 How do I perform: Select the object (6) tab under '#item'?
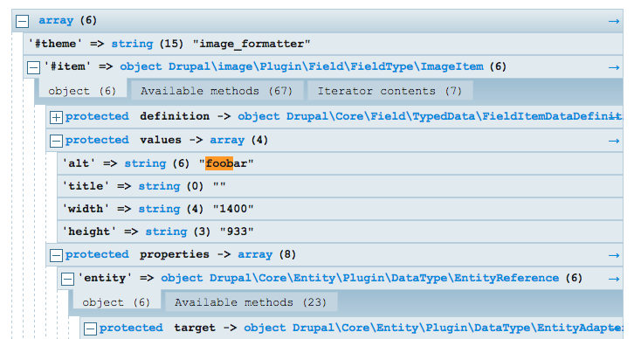(x=82, y=90)
